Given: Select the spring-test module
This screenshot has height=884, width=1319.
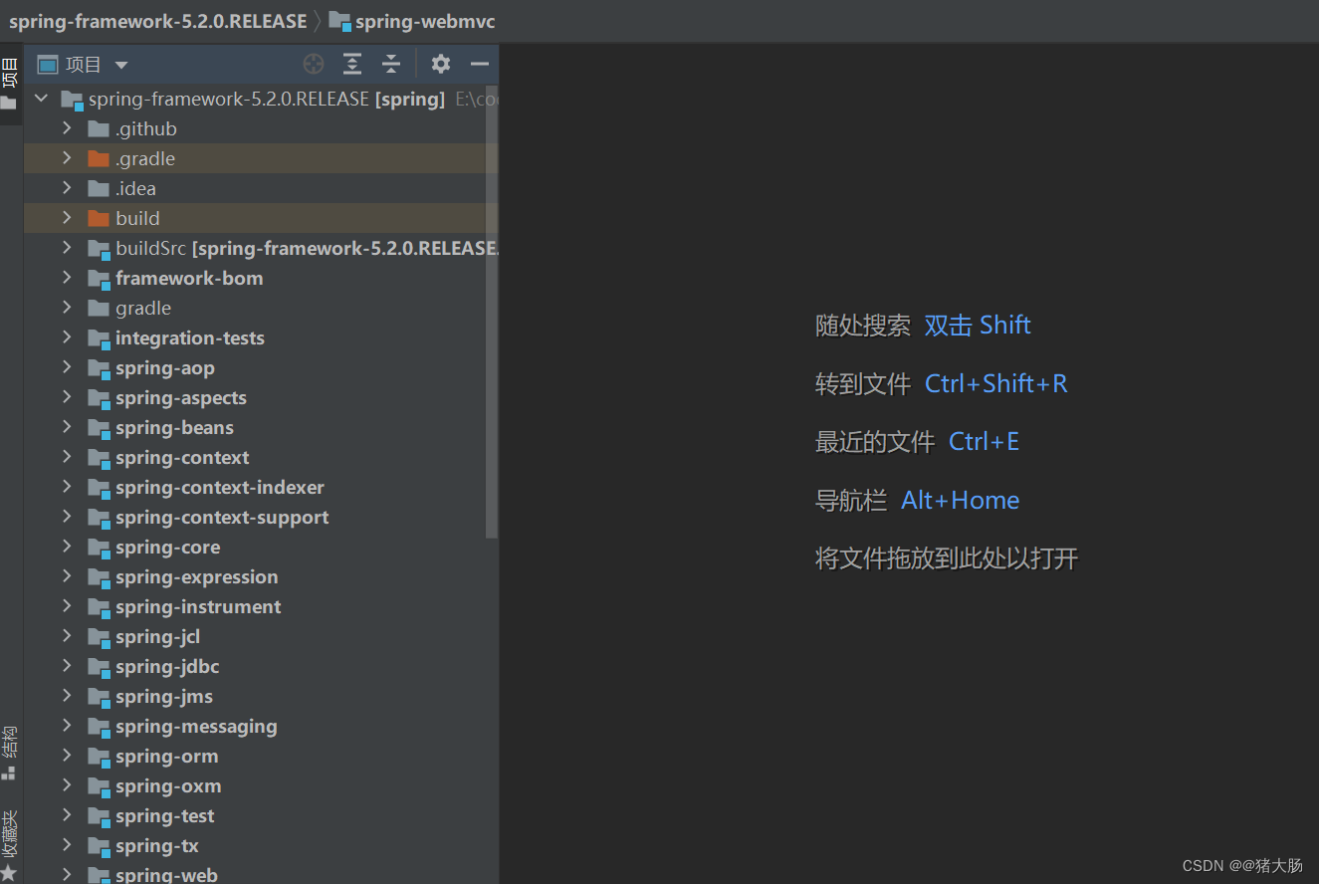Looking at the screenshot, I should click(261, 815).
